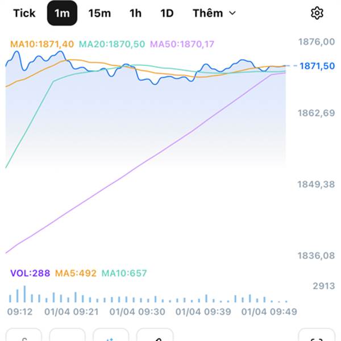Click the chevron next to Thêm

pos(232,13)
